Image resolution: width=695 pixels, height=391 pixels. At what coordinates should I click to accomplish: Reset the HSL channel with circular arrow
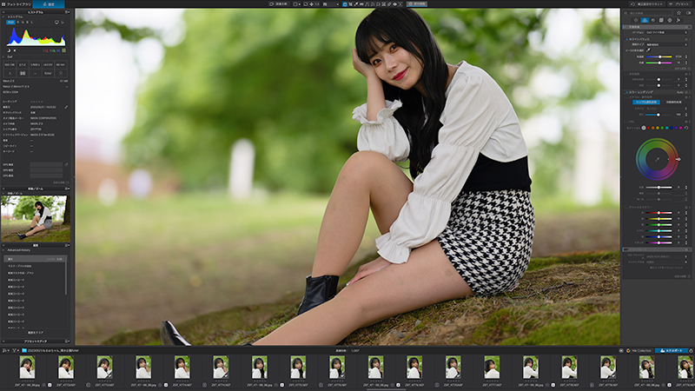coord(686,128)
